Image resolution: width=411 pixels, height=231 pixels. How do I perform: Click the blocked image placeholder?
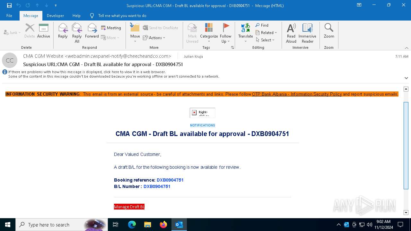pos(203,113)
